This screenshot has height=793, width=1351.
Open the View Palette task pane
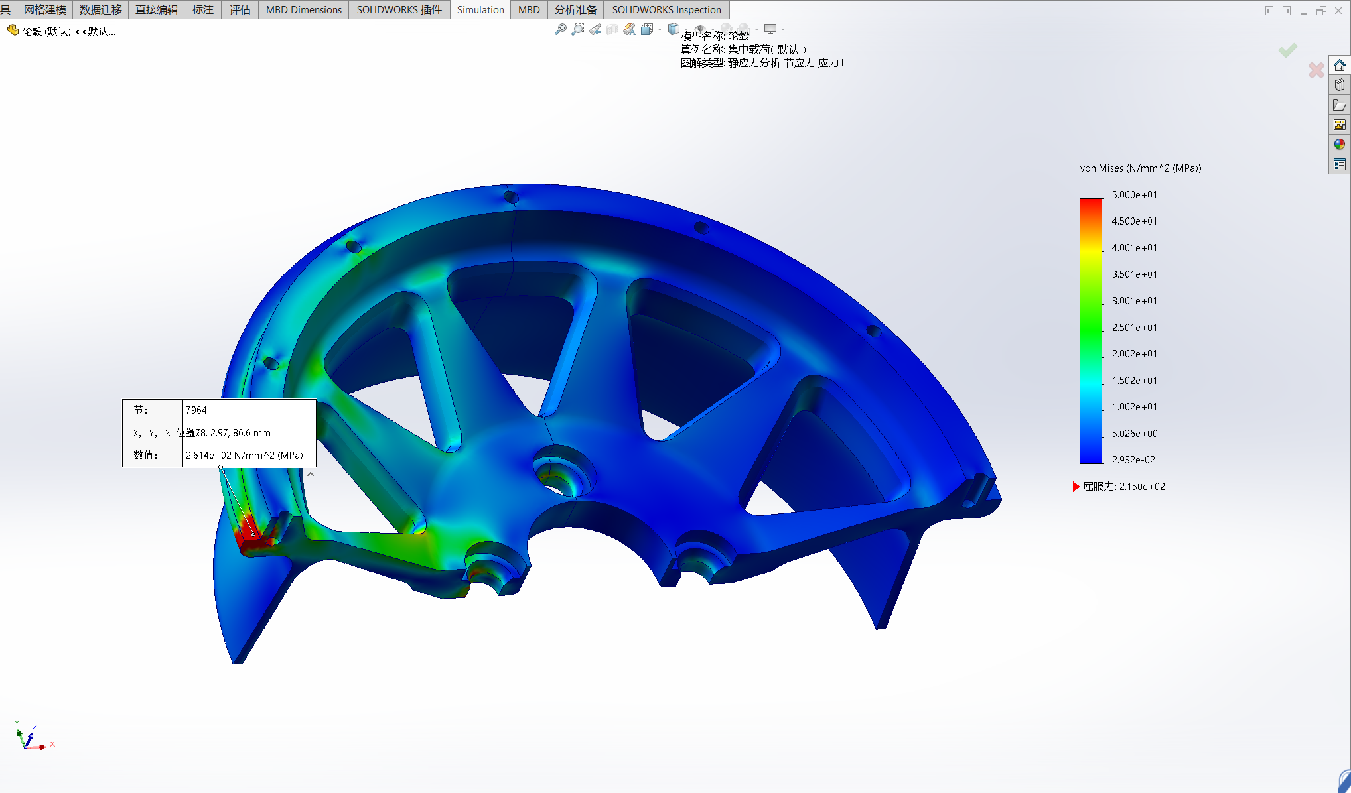[x=1340, y=125]
